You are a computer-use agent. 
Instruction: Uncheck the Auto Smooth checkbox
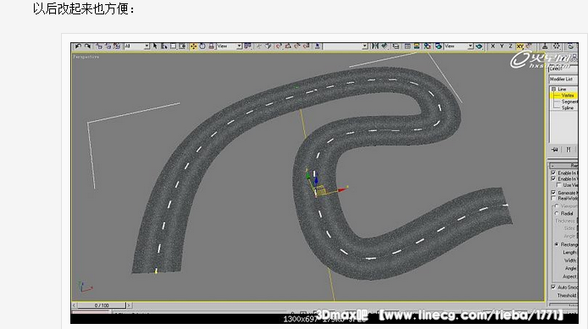(553, 287)
